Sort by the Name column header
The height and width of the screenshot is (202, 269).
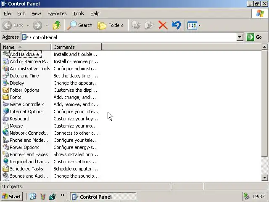26,47
